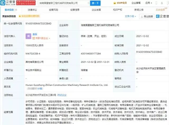Click the 纳税人识别号 value
Screen dimensions: 169x125
tap(149, 52)
